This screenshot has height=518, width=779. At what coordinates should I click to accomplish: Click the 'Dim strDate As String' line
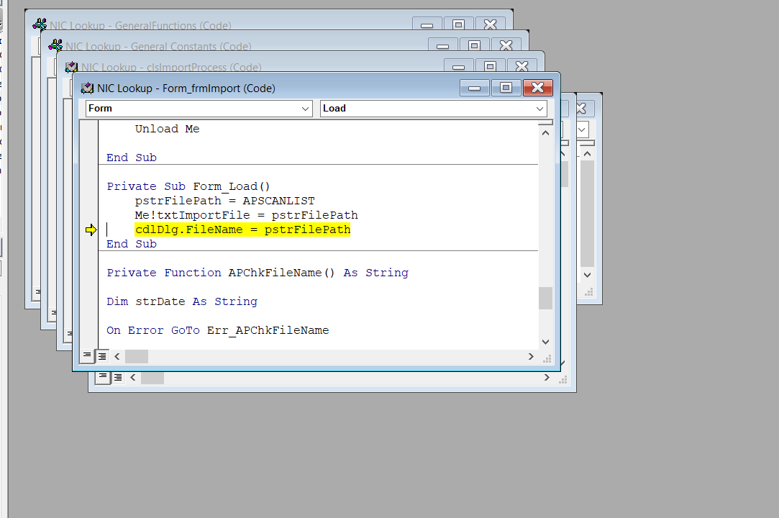click(x=182, y=301)
